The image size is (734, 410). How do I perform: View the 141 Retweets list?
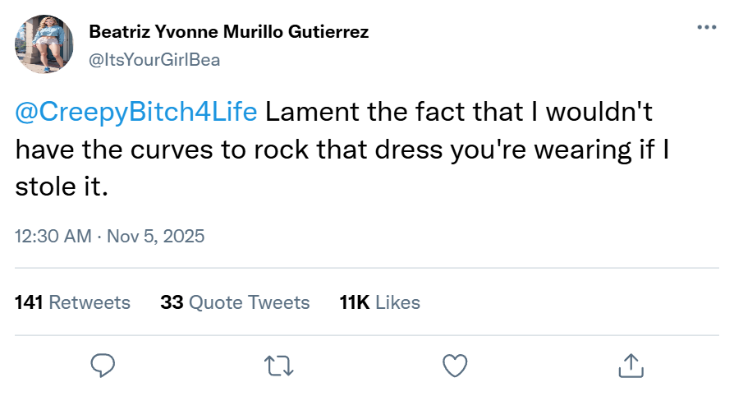(73, 302)
